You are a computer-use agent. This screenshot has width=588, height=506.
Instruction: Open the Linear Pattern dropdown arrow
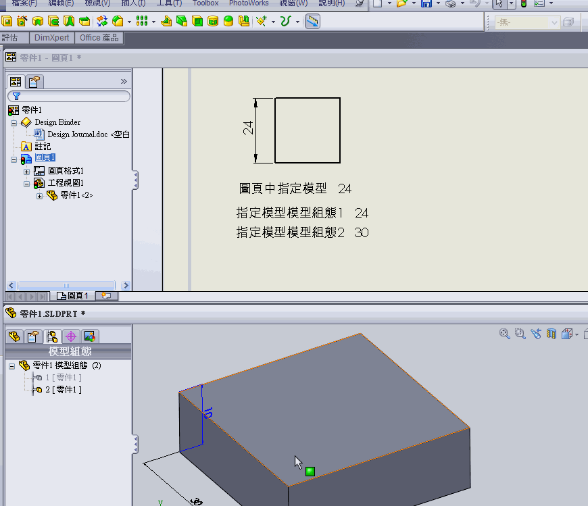[153, 22]
